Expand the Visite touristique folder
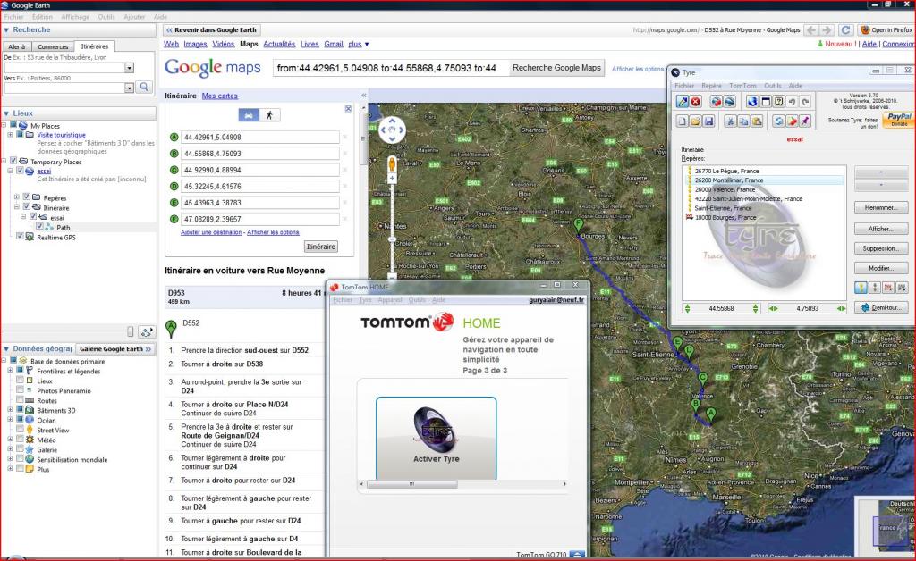Viewport: 916px width, 561px height. point(10,134)
